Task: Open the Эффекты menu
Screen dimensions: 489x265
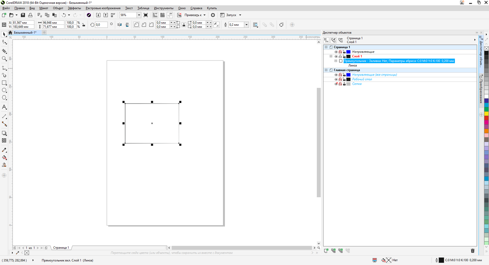Action: click(74, 8)
